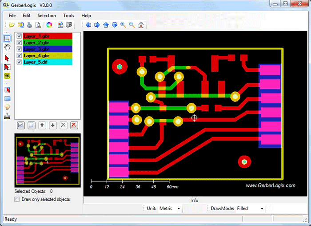Click the table with red arrow icon
311x226 pixels.
[8, 90]
